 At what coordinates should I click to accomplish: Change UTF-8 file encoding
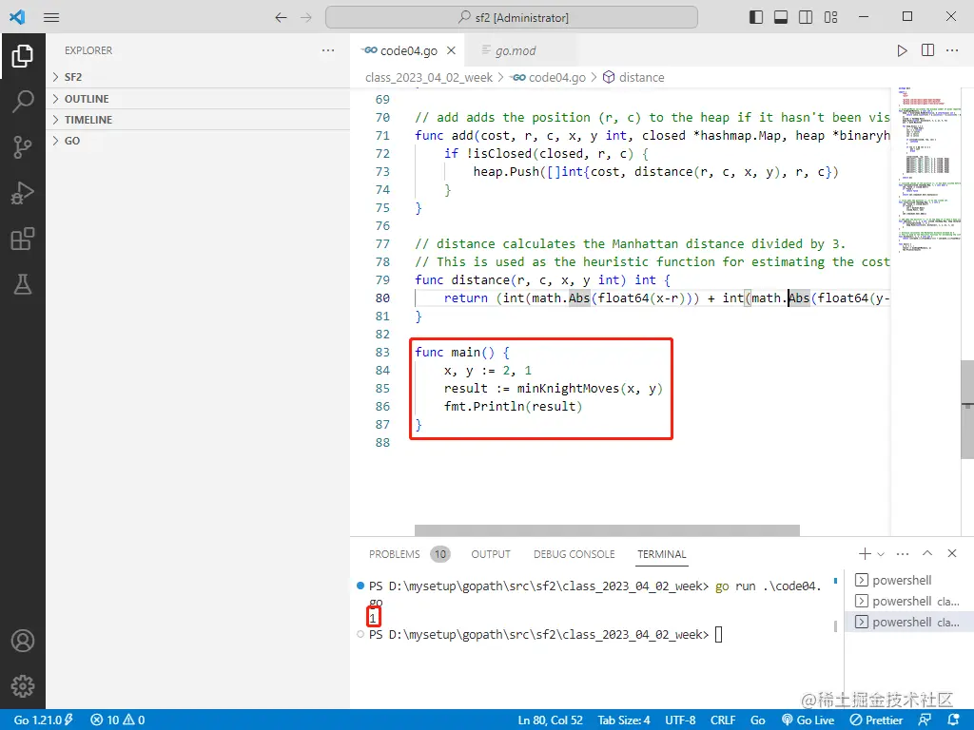(680, 720)
